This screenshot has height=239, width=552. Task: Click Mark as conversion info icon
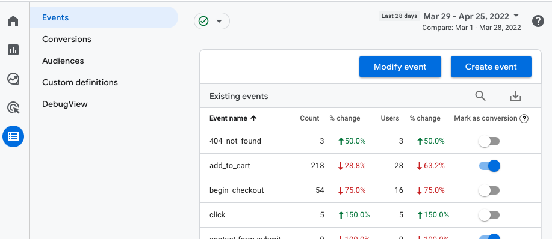pos(524,119)
